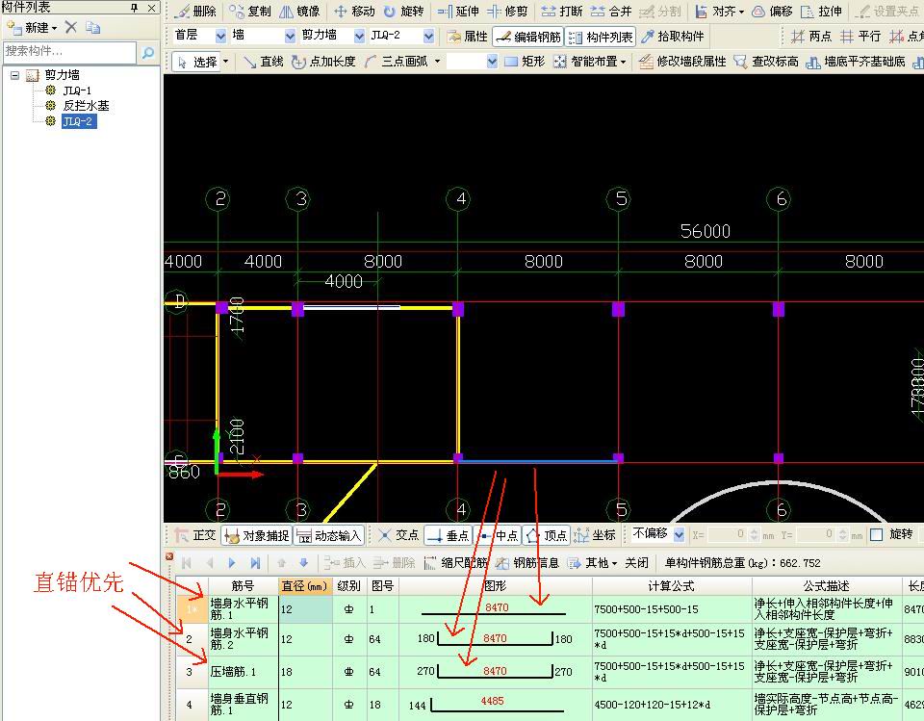Open the floor dropdown showing 首层
Viewport: 924px width, 721px height.
click(x=220, y=37)
